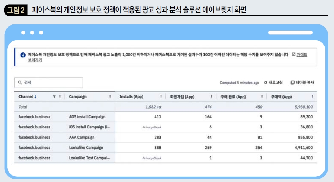Image resolution: width=334 pixels, height=182 pixels.
Task: Open the Channel column filter icon
Action: coord(54,97)
